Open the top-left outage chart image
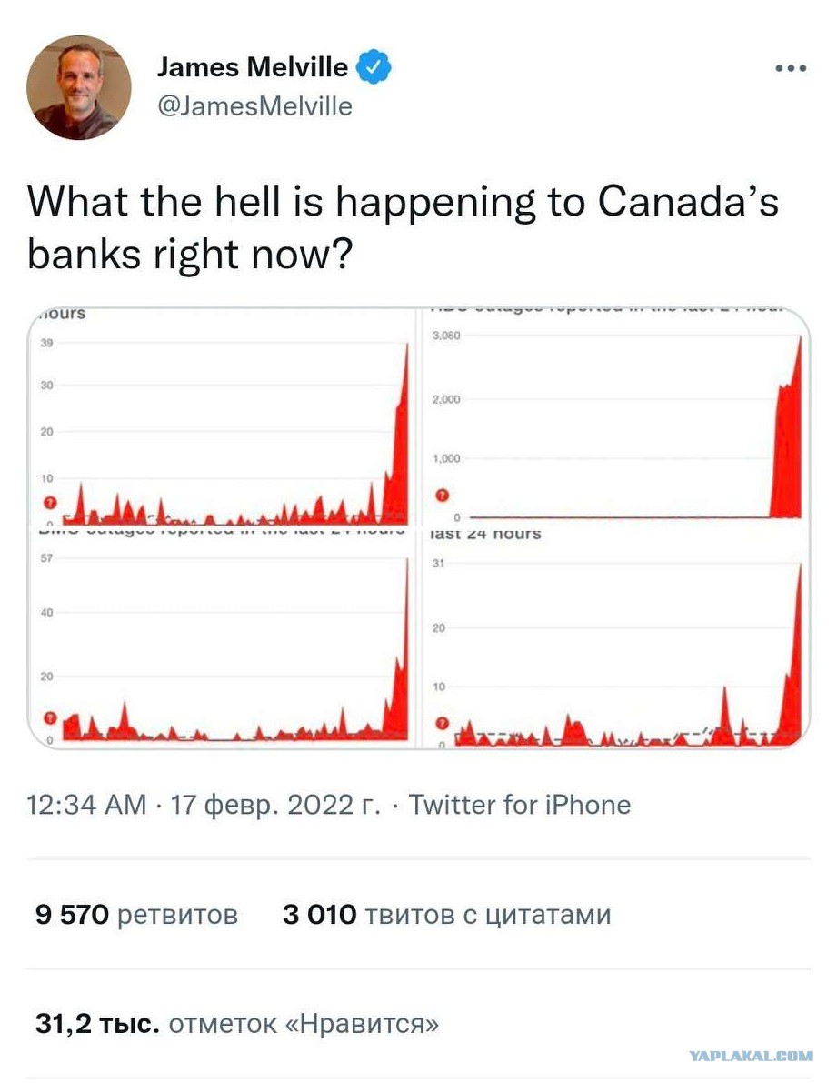 222,416
